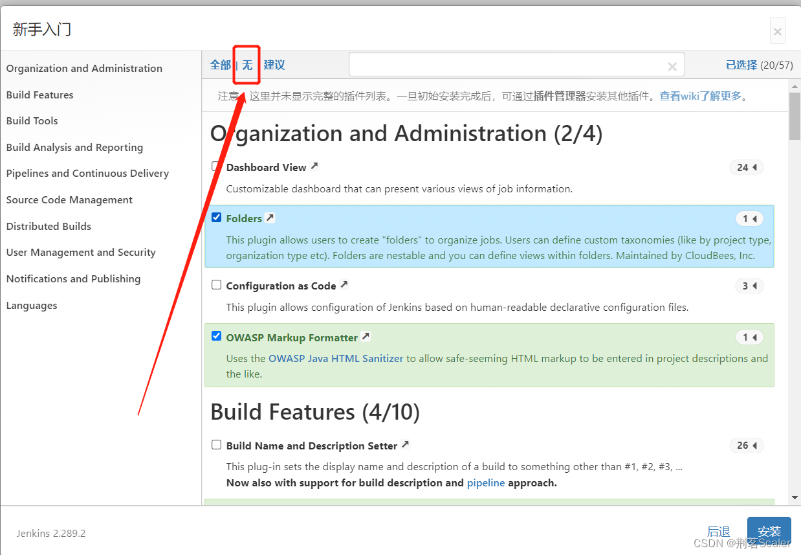Open Folders plugin external link icon
Viewport: 801px width, 555px height.
click(270, 218)
